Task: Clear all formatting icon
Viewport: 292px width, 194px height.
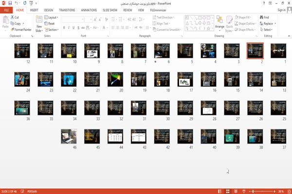Action: click(106, 19)
